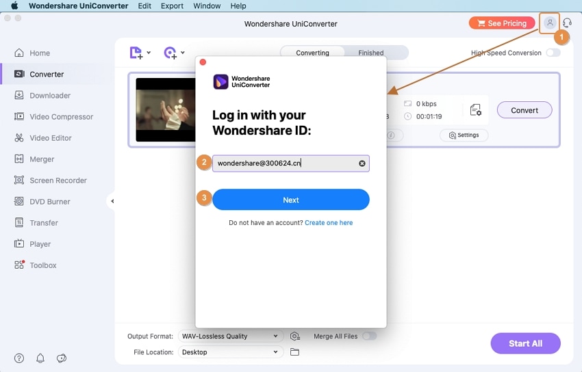Switch to the Converting tab
The height and width of the screenshot is (372, 582).
[x=312, y=53]
